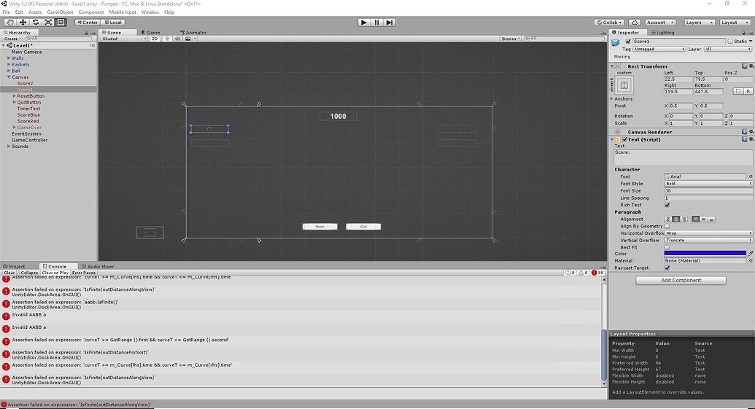
Task: Click the Pause button
Action: 377,22
